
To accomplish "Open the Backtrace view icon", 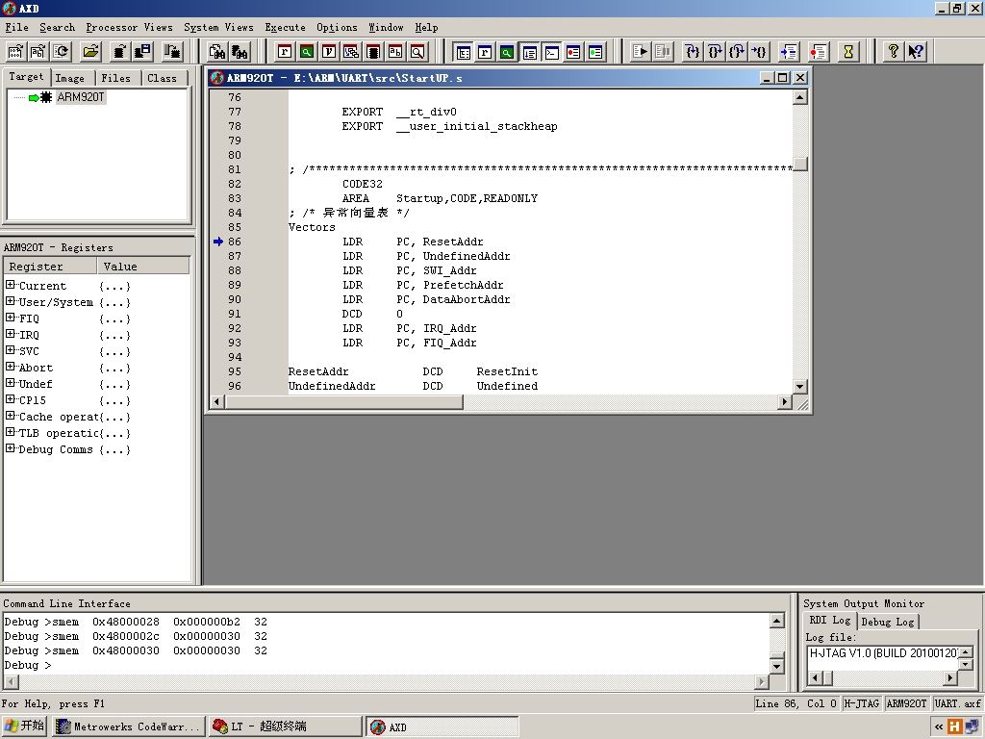I will pyautogui.click(x=351, y=52).
